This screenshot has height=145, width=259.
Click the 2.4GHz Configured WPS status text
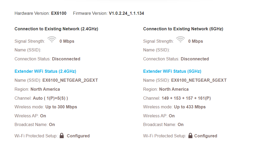tap(78, 136)
